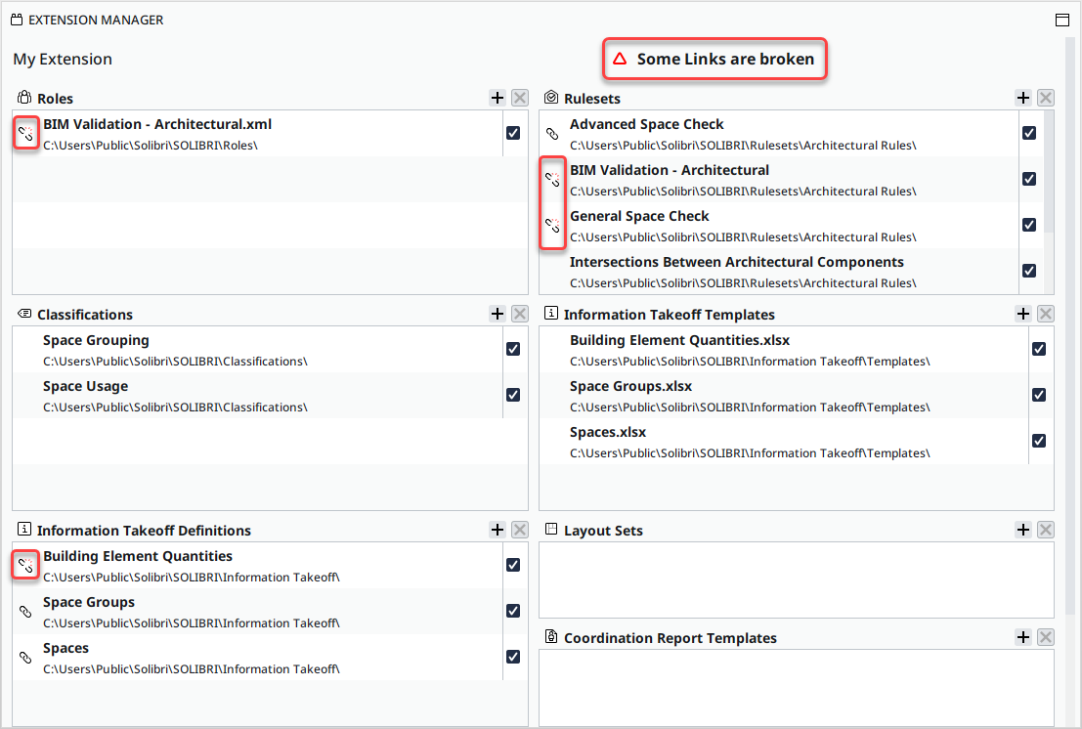Image resolution: width=1082 pixels, height=729 pixels.
Task: Uncheck the Space Usage checkbox
Action: pyautogui.click(x=513, y=395)
